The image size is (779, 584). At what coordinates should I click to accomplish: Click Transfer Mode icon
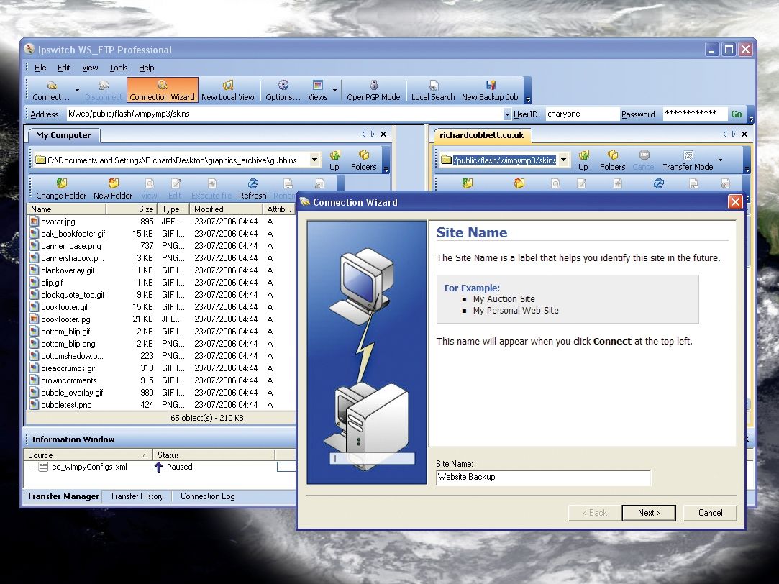[x=688, y=160]
